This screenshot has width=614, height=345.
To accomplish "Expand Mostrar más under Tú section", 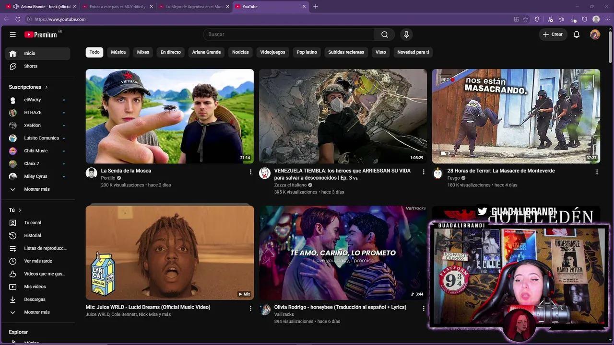I will (38, 312).
